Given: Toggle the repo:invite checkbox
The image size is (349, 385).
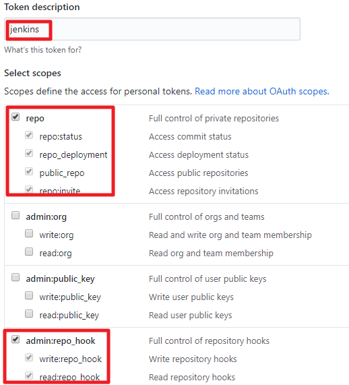Looking at the screenshot, I should (29, 189).
